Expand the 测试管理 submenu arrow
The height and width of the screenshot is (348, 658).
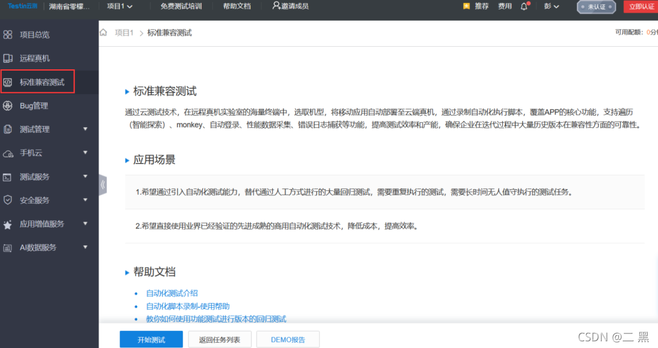[x=85, y=129]
